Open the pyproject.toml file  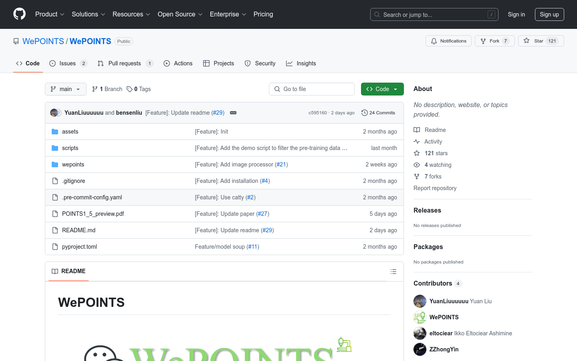[79, 247]
